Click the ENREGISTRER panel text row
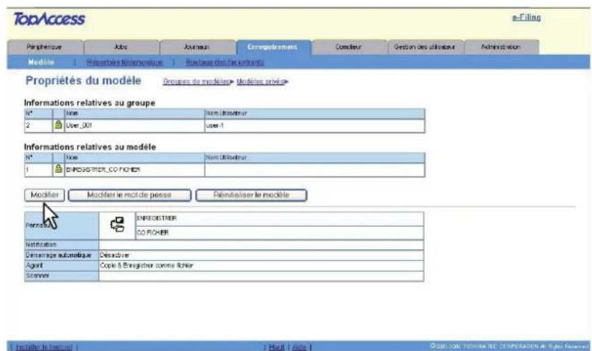 pos(279,219)
